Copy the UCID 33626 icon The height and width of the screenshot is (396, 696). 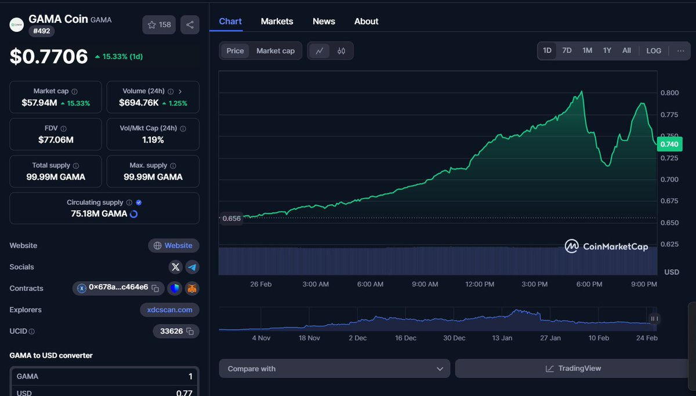[x=190, y=331]
